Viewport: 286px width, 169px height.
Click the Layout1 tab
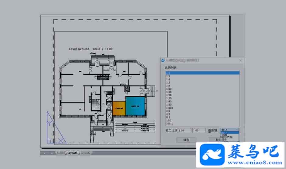73,153
